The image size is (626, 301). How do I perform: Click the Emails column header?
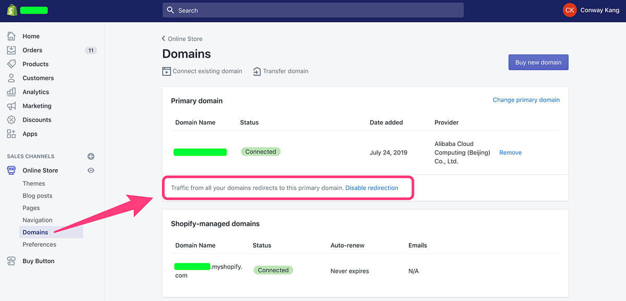[x=418, y=245]
